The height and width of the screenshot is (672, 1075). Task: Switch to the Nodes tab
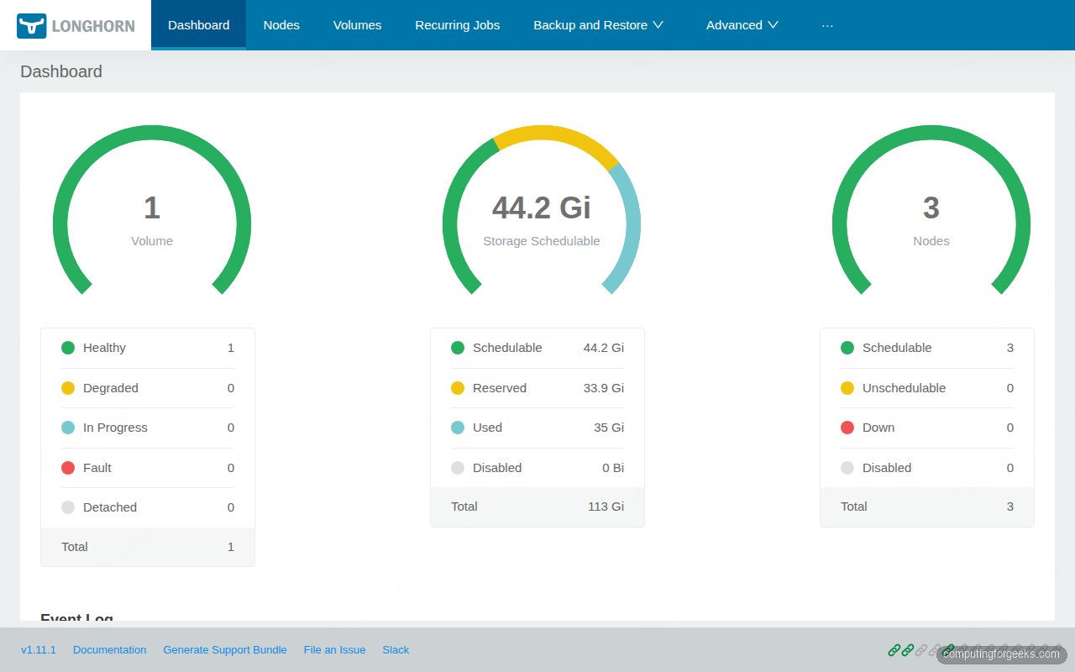pos(281,24)
